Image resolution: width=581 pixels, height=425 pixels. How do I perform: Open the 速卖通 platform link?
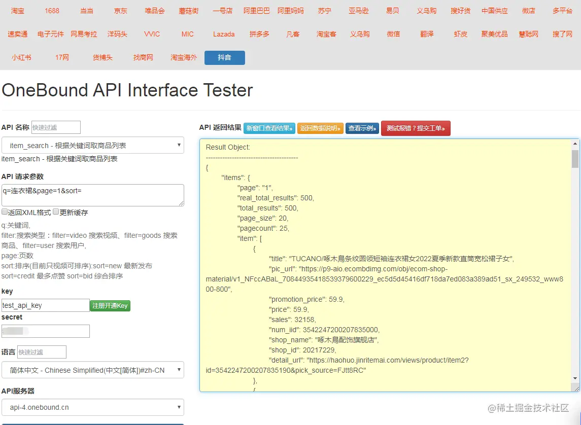17,34
